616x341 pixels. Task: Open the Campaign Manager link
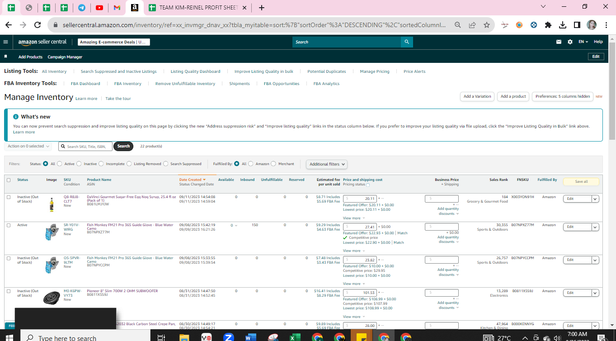point(65,57)
